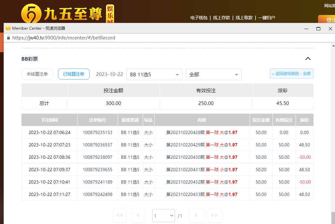
Task: Click the 一键归户 link
Action: tap(267, 18)
